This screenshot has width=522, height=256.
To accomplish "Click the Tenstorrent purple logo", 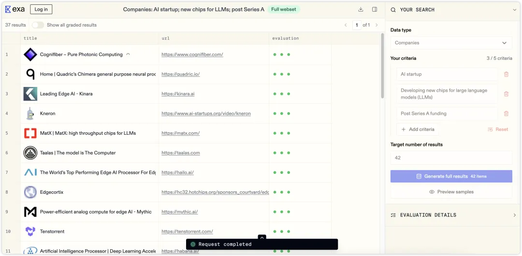I will pyautogui.click(x=30, y=231).
